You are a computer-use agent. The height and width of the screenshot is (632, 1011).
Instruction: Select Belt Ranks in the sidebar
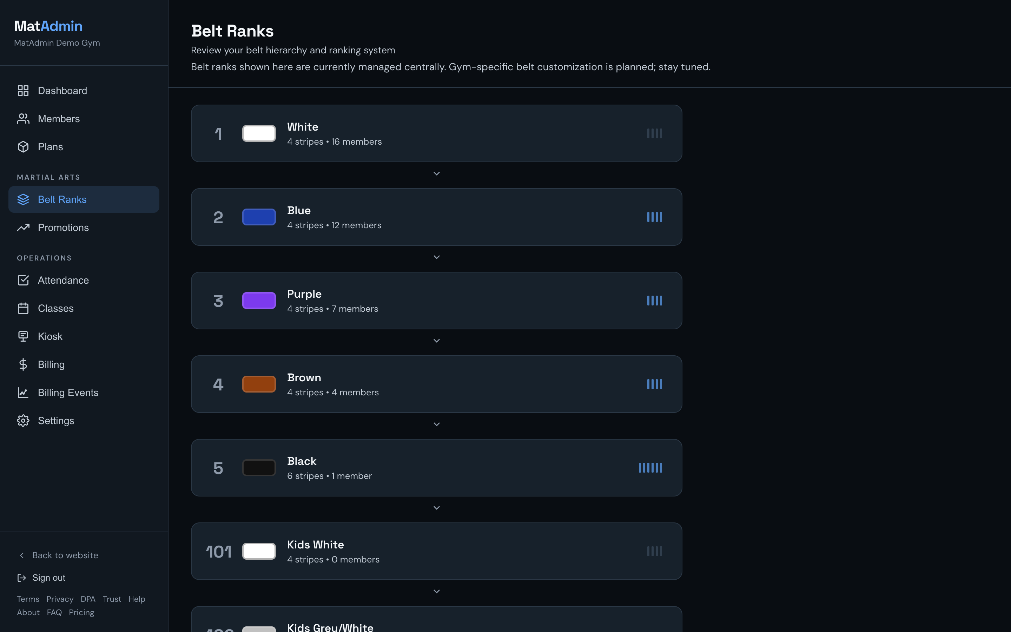(84, 199)
